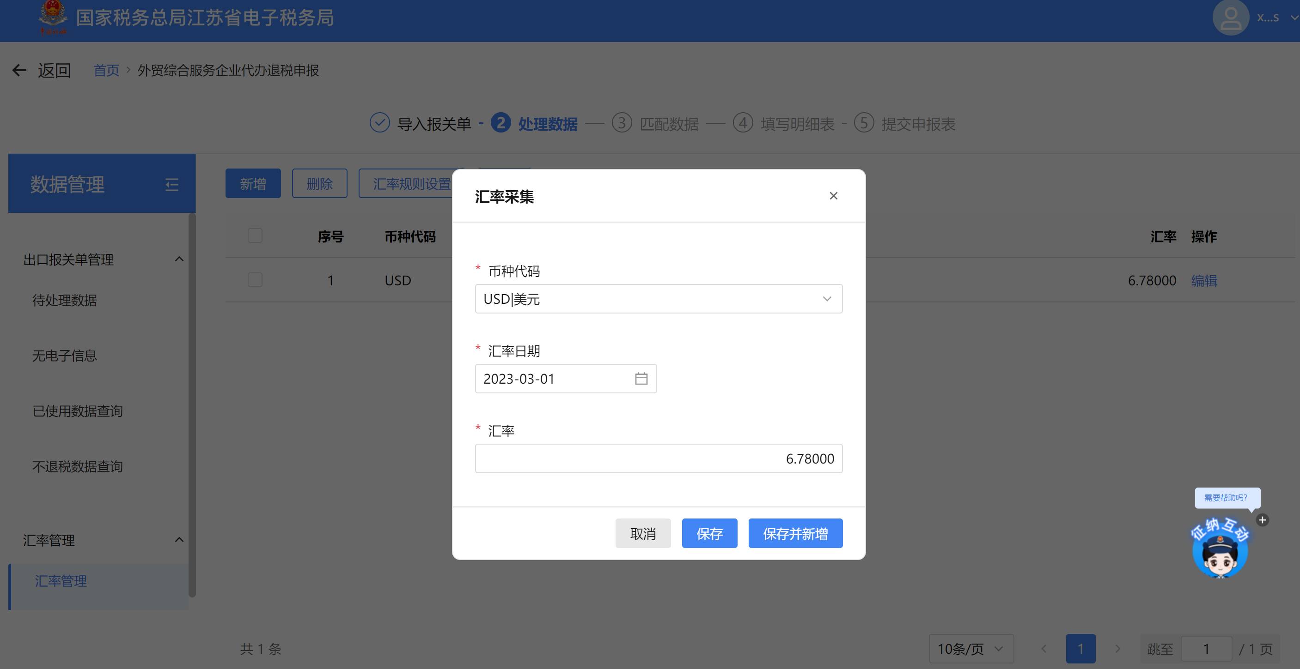Collapse the 汇率管理 section chevron

(179, 540)
